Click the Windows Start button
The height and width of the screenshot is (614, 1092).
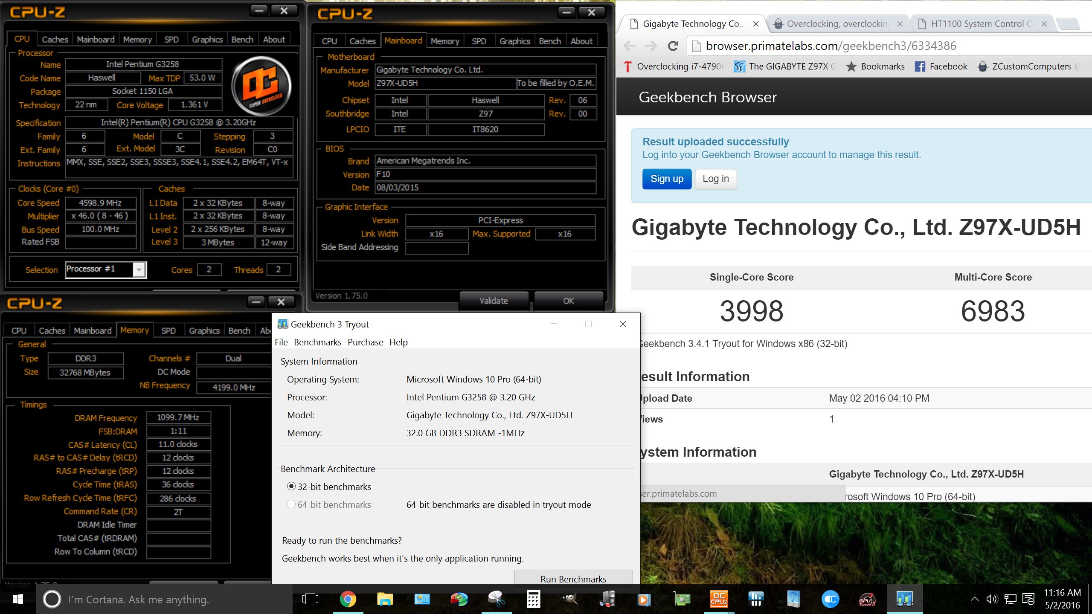(x=17, y=600)
